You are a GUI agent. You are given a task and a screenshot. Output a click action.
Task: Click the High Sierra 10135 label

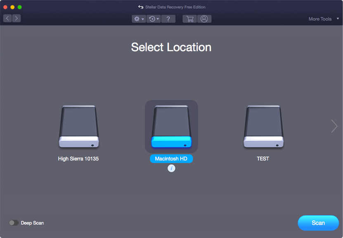click(78, 159)
